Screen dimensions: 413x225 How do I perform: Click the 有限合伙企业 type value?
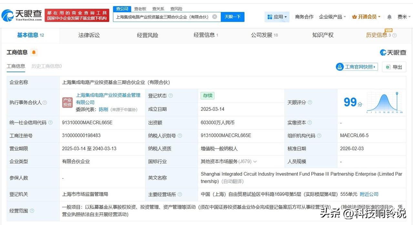pyautogui.click(x=76, y=161)
